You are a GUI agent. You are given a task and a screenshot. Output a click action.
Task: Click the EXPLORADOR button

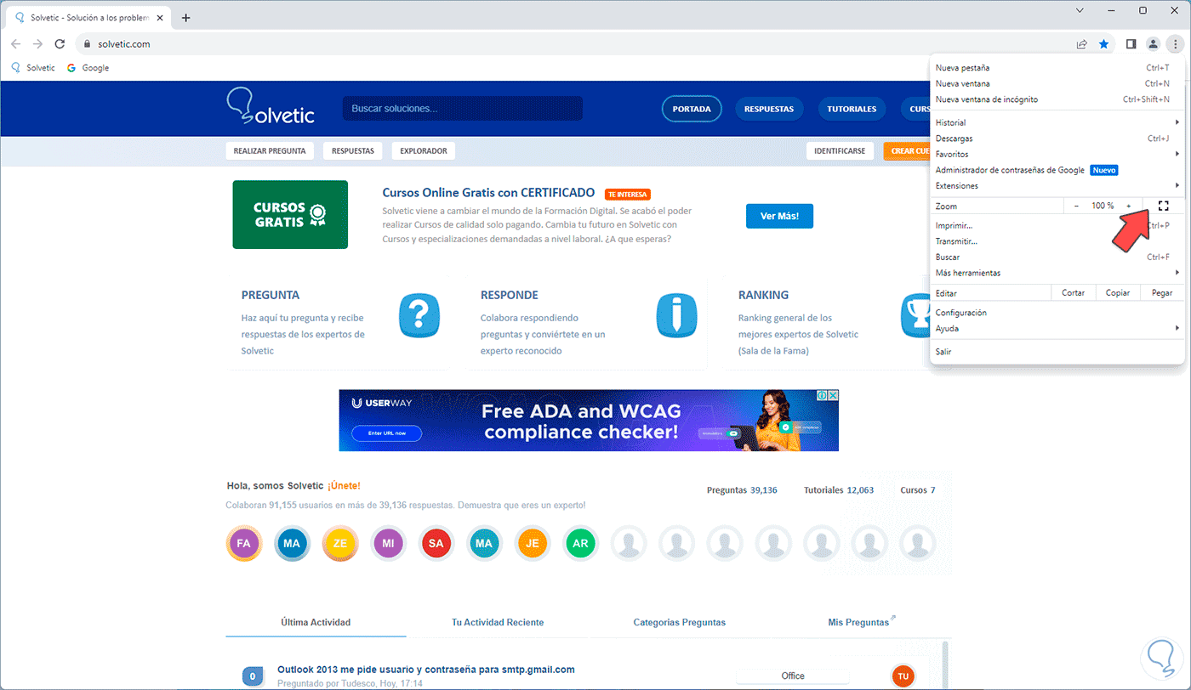[424, 150]
